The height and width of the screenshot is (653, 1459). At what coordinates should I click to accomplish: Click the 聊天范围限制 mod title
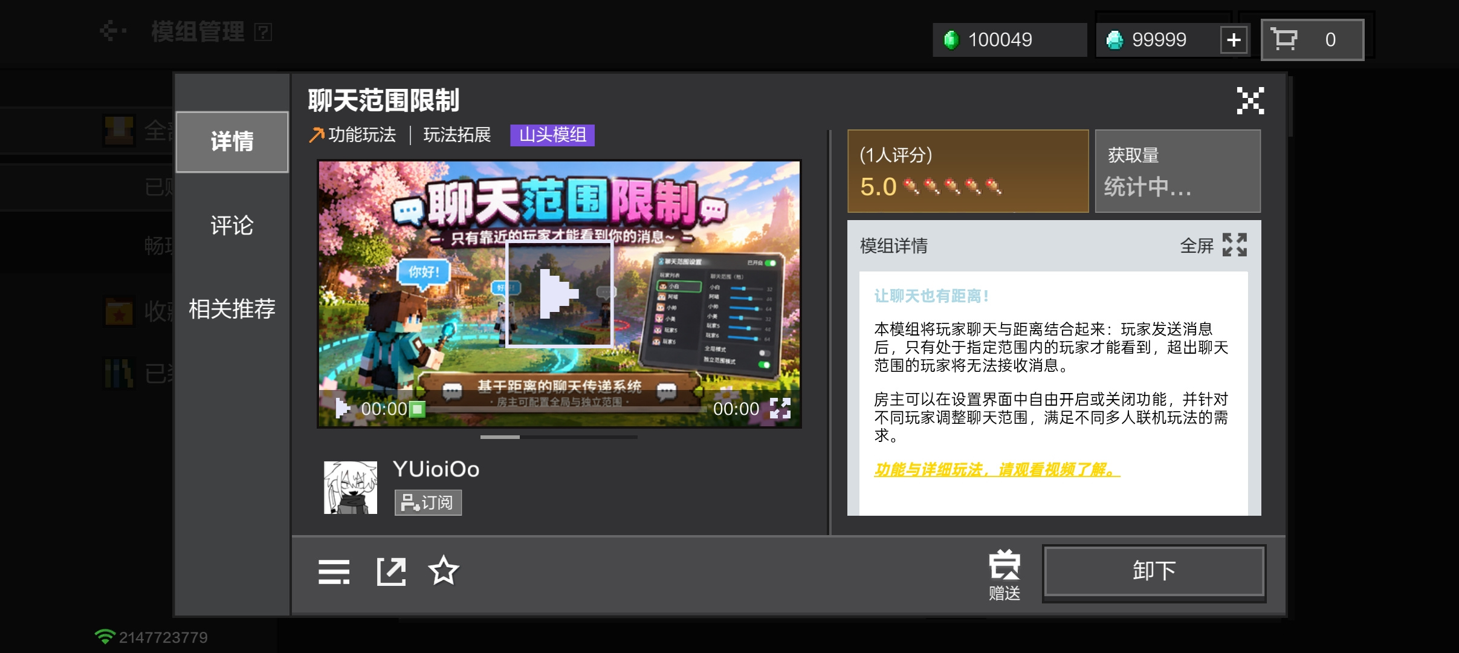click(384, 100)
